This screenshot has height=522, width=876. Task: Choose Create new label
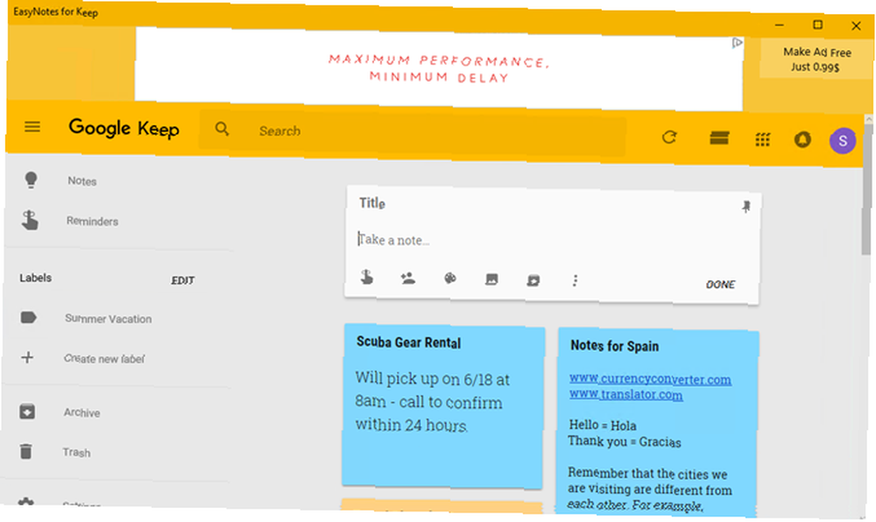pos(104,358)
